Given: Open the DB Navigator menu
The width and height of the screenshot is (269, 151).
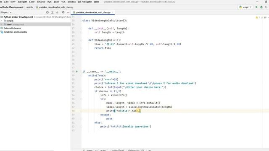Looking at the screenshot, I should pos(85,2).
